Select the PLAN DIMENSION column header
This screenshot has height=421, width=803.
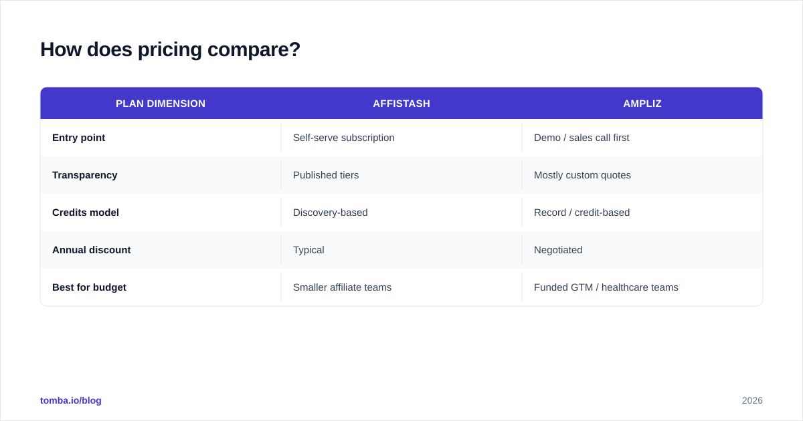[161, 104]
